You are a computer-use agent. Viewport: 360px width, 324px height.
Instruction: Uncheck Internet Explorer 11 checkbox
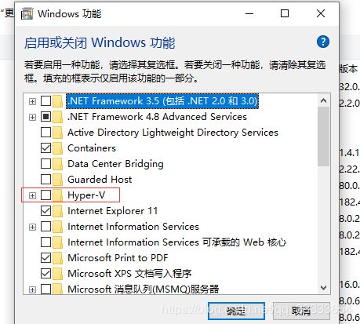point(45,211)
